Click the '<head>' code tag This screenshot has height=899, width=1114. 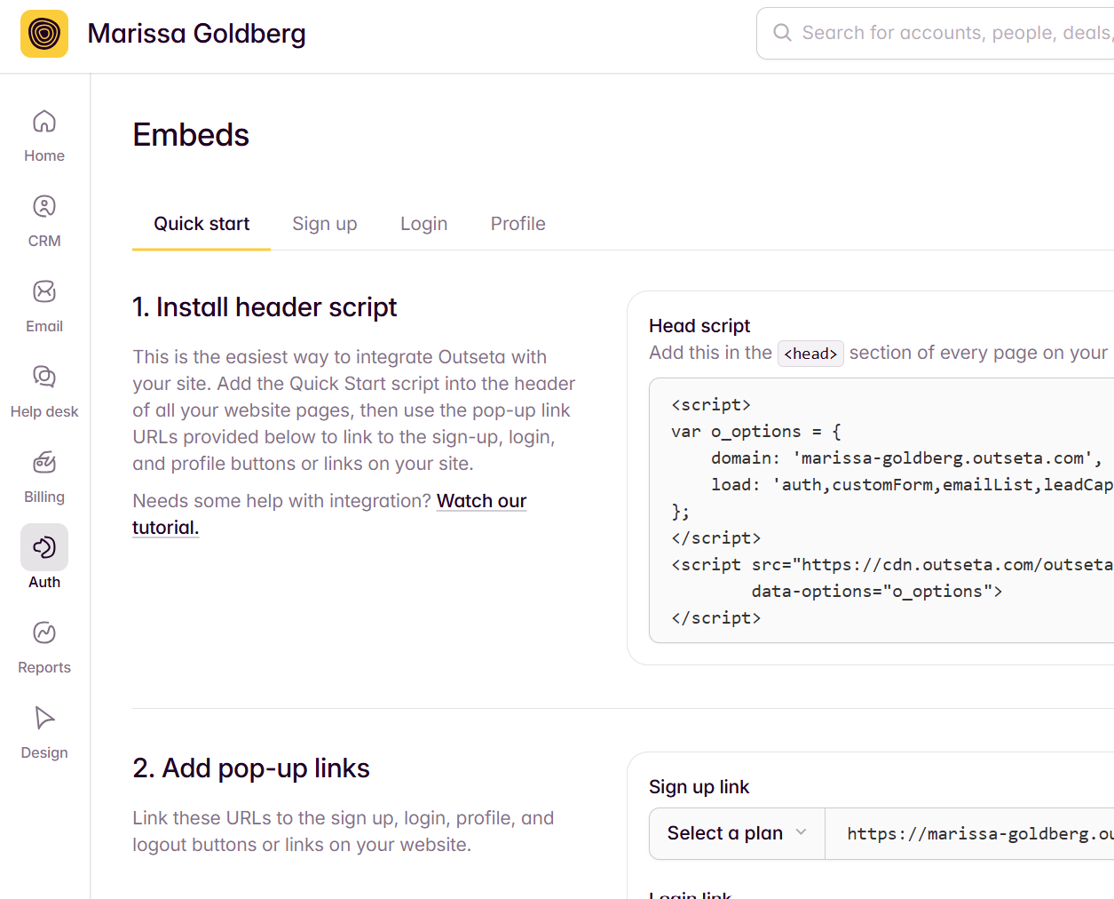point(810,354)
